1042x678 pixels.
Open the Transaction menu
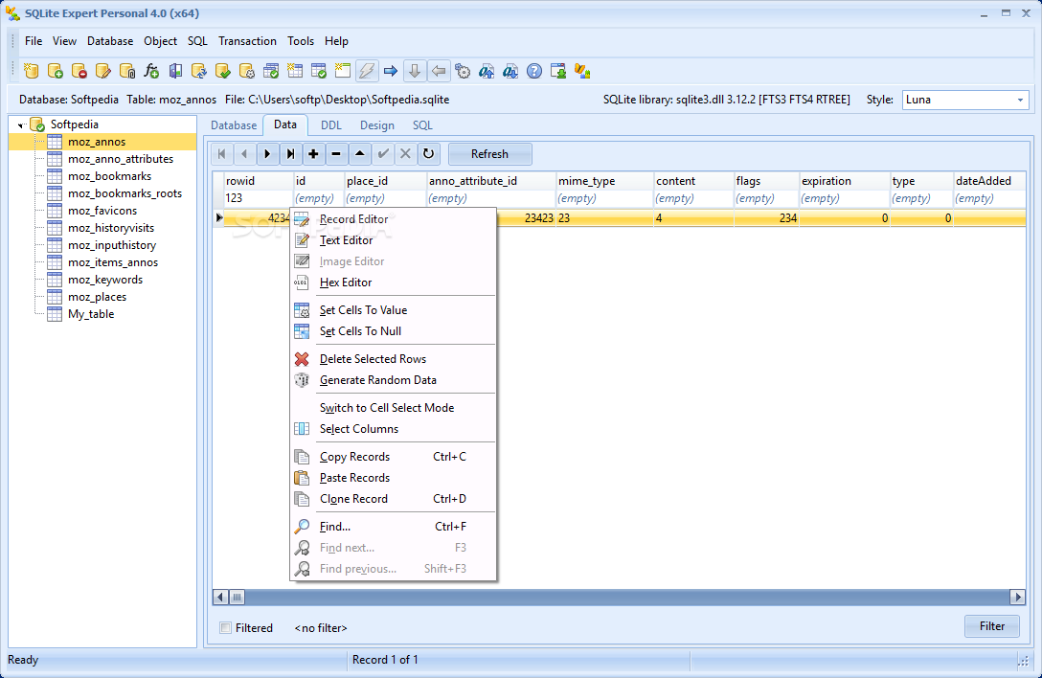click(x=247, y=41)
